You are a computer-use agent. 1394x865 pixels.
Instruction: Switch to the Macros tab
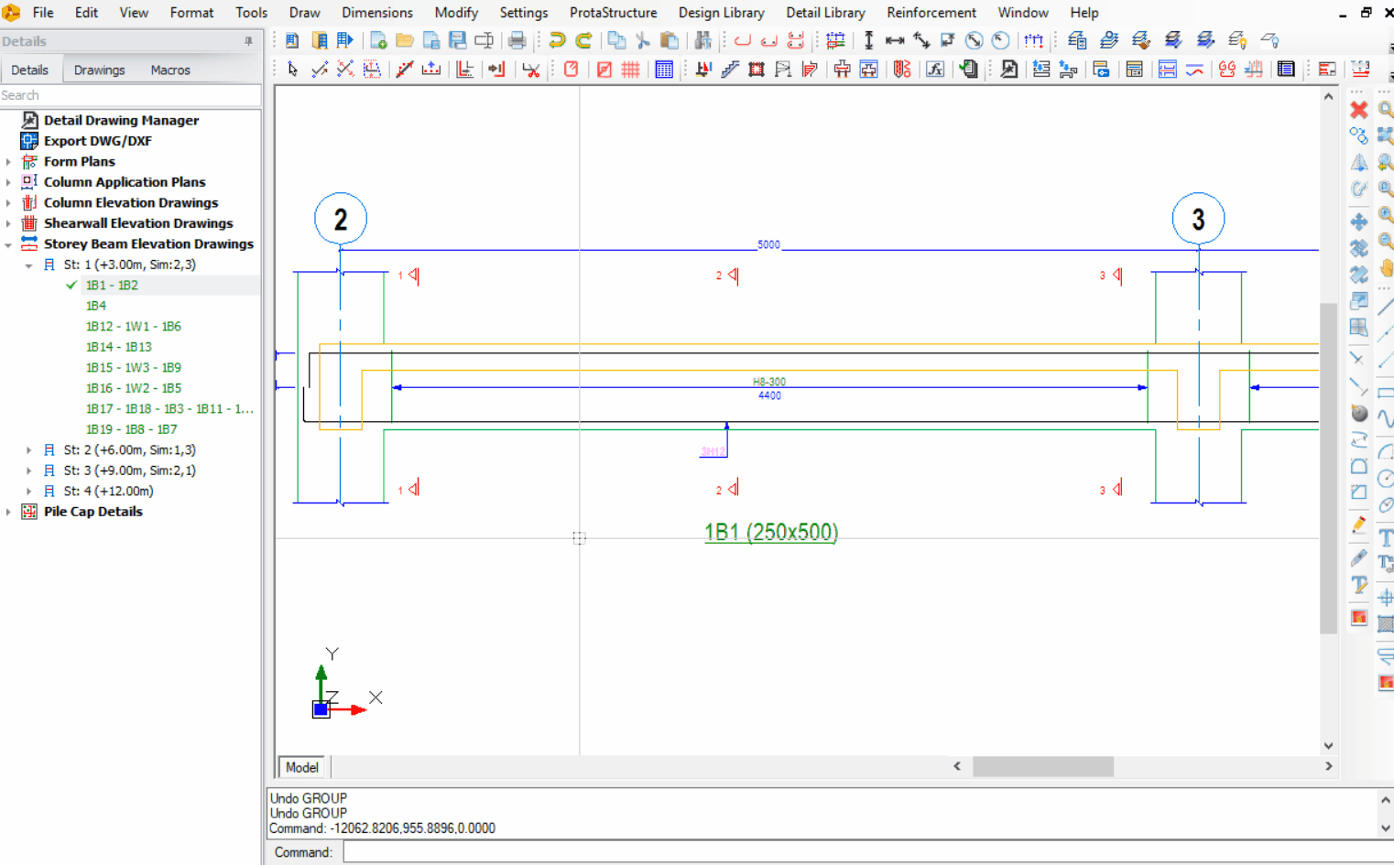pos(170,70)
